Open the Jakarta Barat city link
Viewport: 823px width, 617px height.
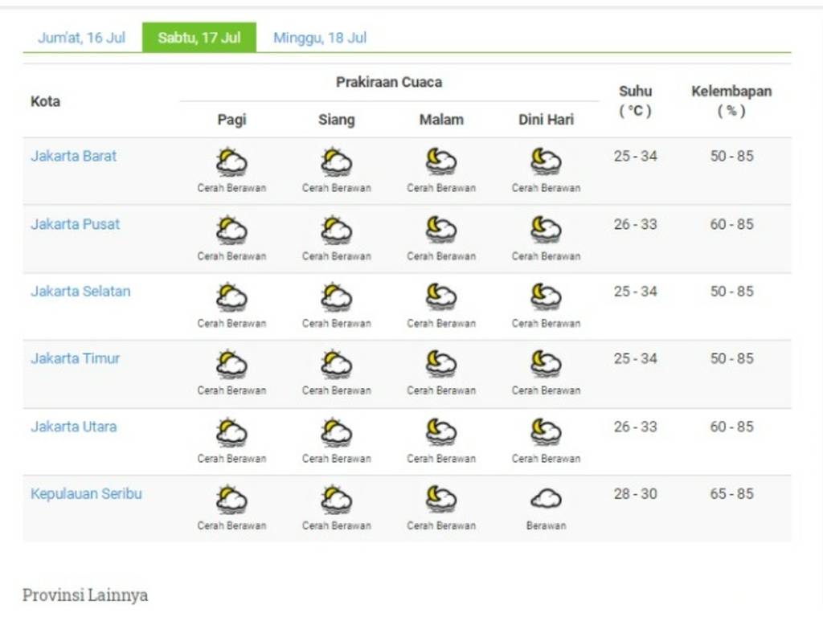tap(73, 156)
